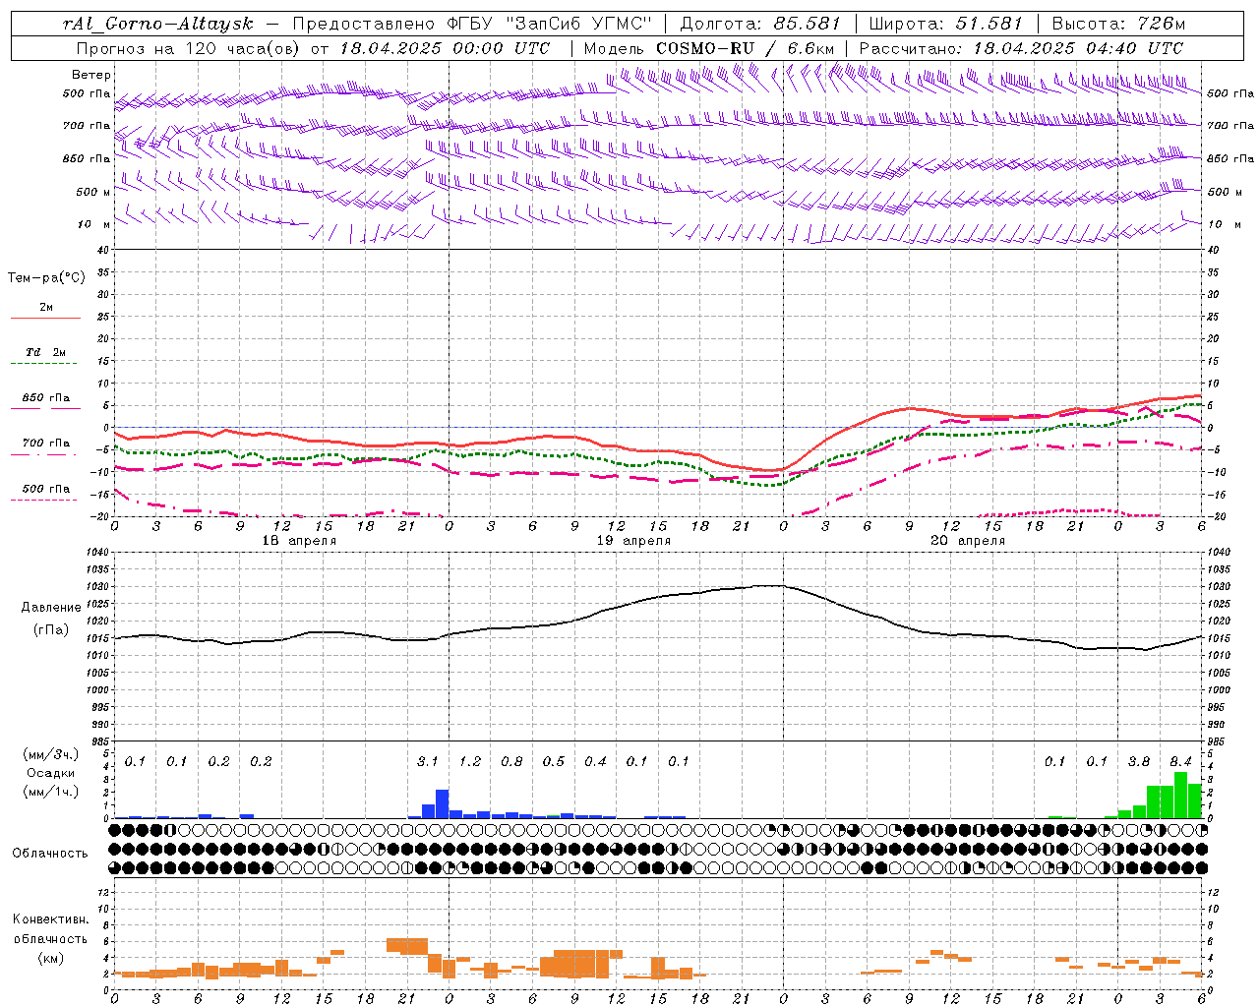Click the "1.2" precipitation value
1259x1007 pixels.
(470, 761)
